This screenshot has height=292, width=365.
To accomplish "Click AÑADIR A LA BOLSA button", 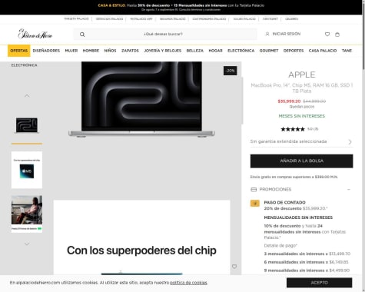I will pyautogui.click(x=301, y=161).
